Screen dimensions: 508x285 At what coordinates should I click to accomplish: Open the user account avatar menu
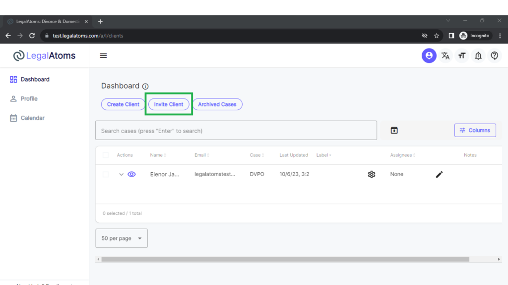[429, 55]
